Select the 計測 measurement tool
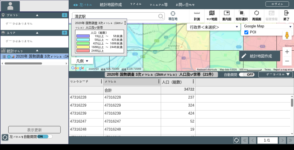This screenshot has width=294, height=150. [x=197, y=16]
